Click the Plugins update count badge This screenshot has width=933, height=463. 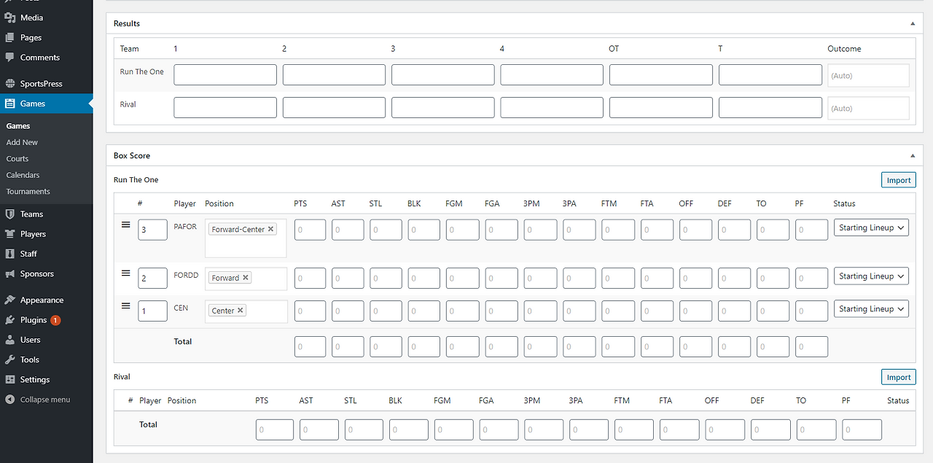point(56,320)
